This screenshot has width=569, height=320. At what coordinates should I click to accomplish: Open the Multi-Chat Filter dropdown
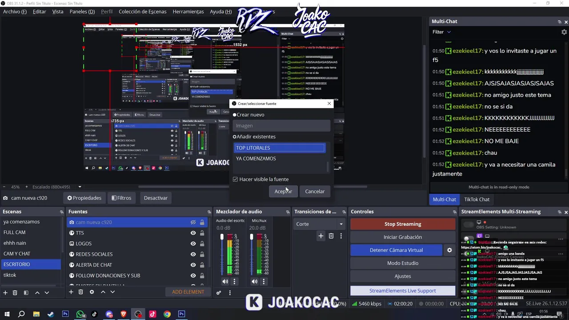point(441,32)
